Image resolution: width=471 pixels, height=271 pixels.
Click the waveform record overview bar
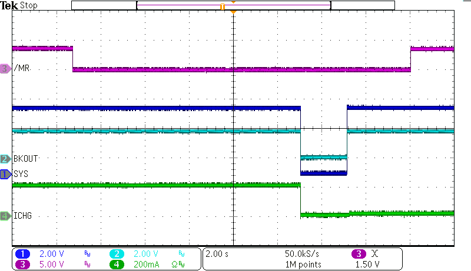[233, 5]
